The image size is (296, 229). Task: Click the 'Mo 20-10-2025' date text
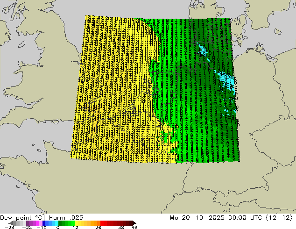click(x=197, y=218)
